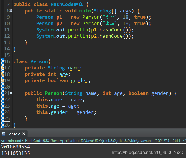Collapse the Person constructor fold on line 21
This screenshot has width=186, height=158.
pyautogui.click(x=11, y=93)
